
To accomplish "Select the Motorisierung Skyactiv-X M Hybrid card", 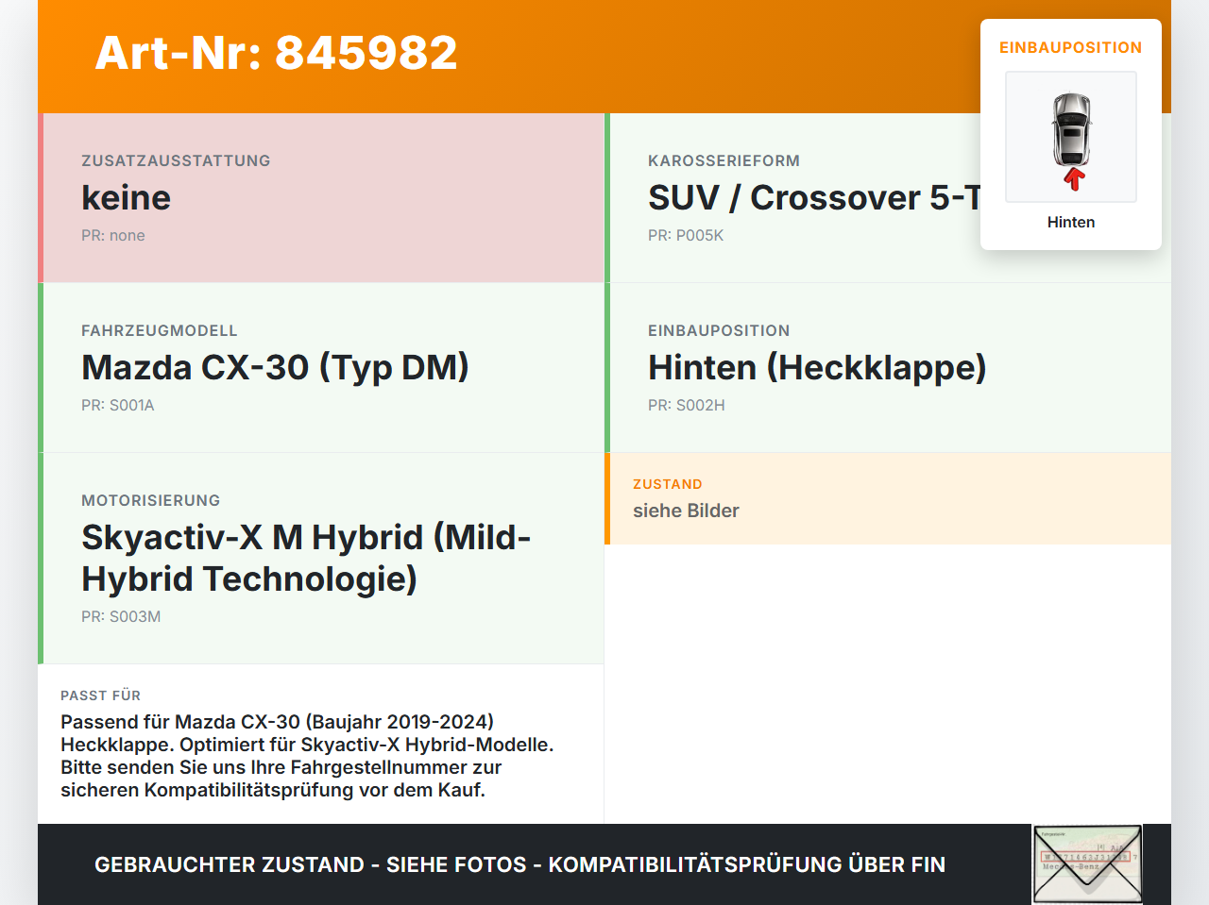I will pos(321,559).
